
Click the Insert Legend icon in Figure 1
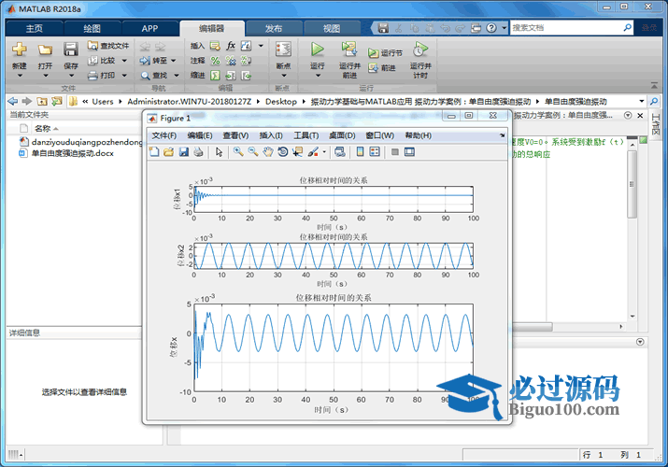[x=375, y=152]
